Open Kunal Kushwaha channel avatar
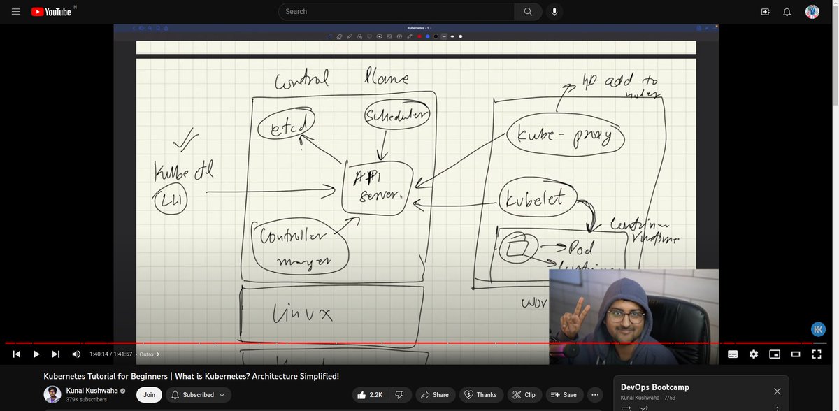 pyautogui.click(x=52, y=394)
